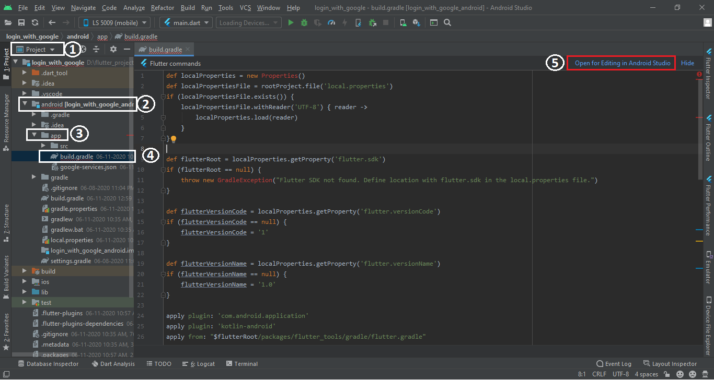This screenshot has height=380, width=714.
Task: Toggle the Flutter Inspector side panel
Action: (x=708, y=74)
